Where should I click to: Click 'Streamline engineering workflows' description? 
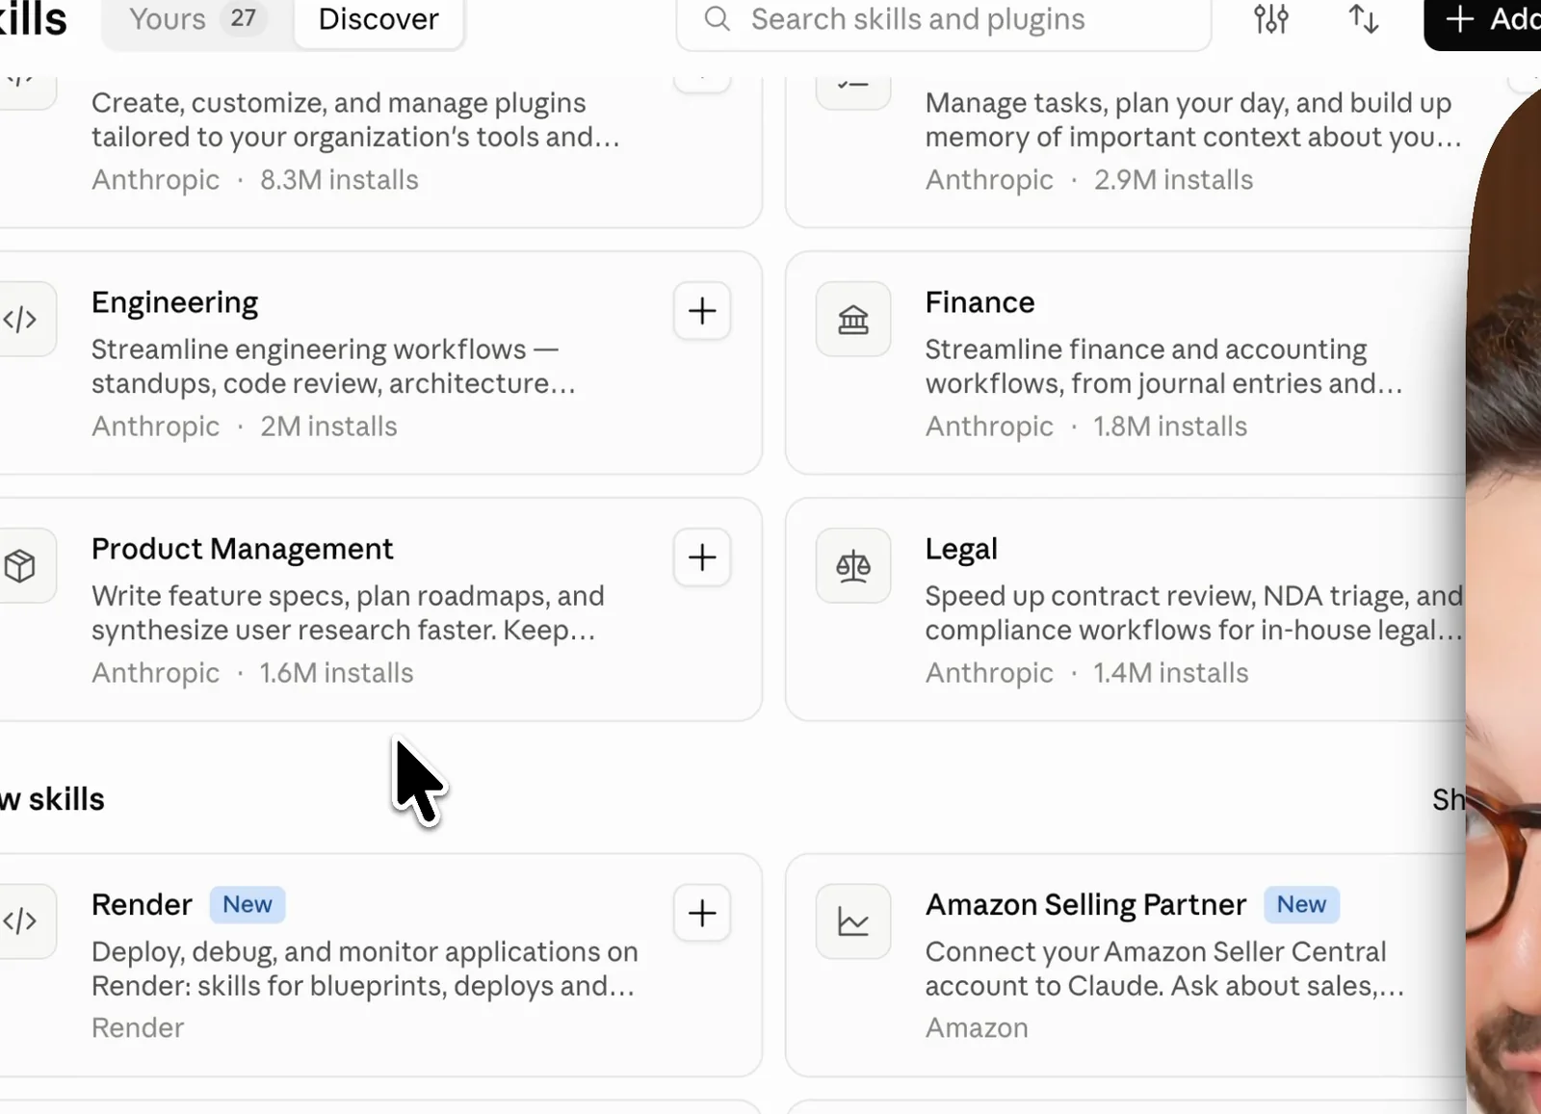click(333, 367)
